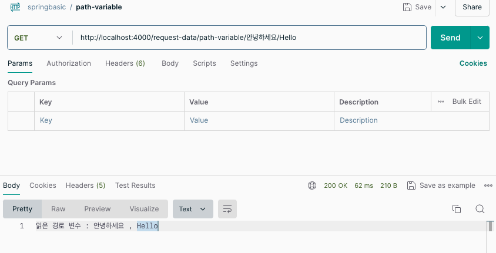This screenshot has height=253, width=496.
Task: Open the request Headers (6) tab
Action: 125,63
